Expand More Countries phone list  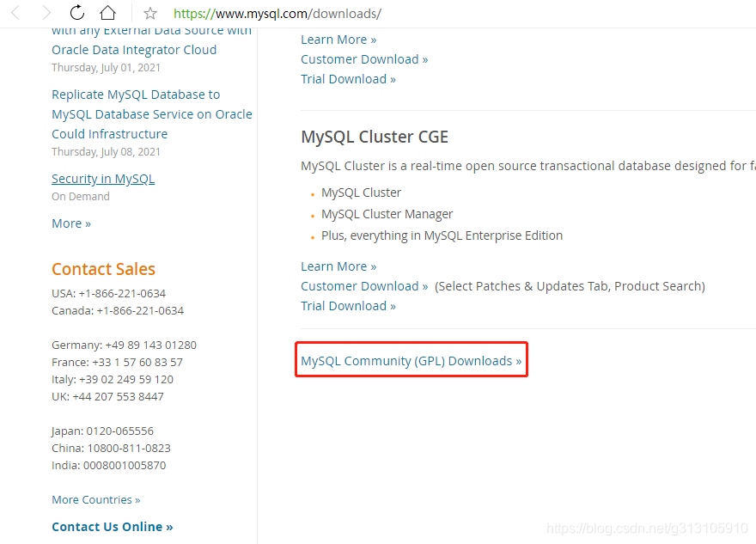(x=95, y=499)
